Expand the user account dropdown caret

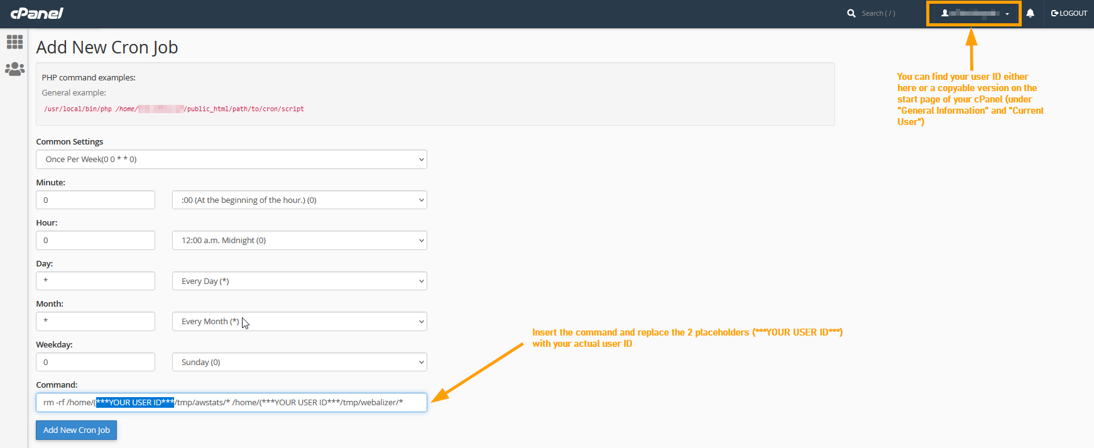(1007, 14)
